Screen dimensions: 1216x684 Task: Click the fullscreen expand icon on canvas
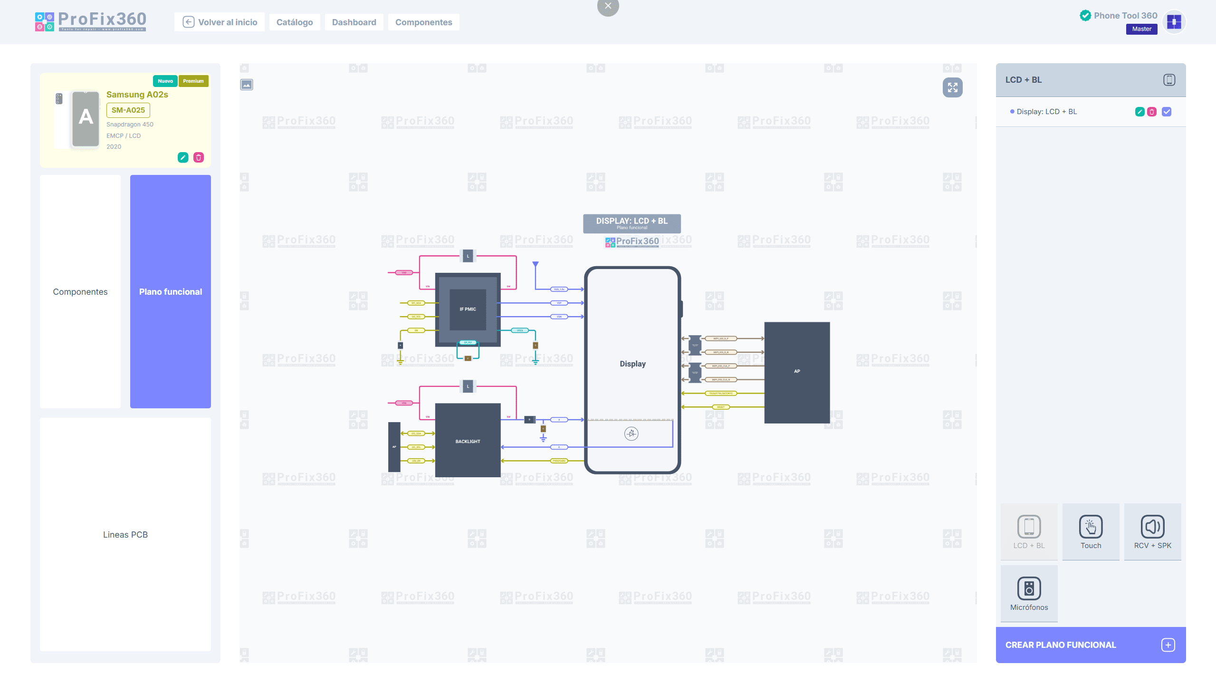click(952, 87)
